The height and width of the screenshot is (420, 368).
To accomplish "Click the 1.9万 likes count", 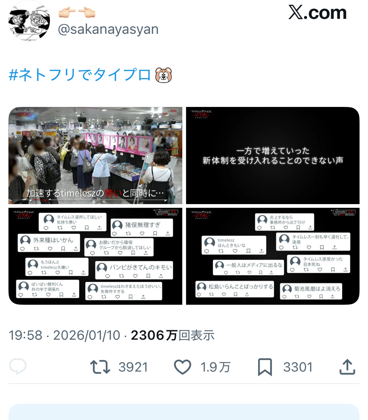I will [x=216, y=367].
